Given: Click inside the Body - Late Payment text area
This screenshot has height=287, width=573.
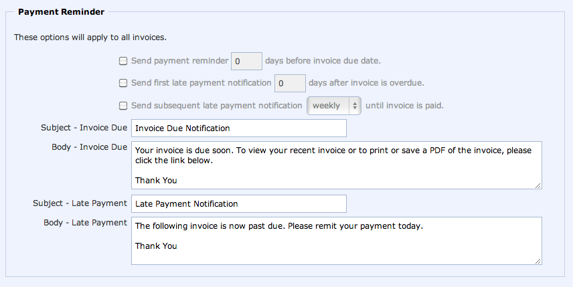Looking at the screenshot, I should point(336,241).
